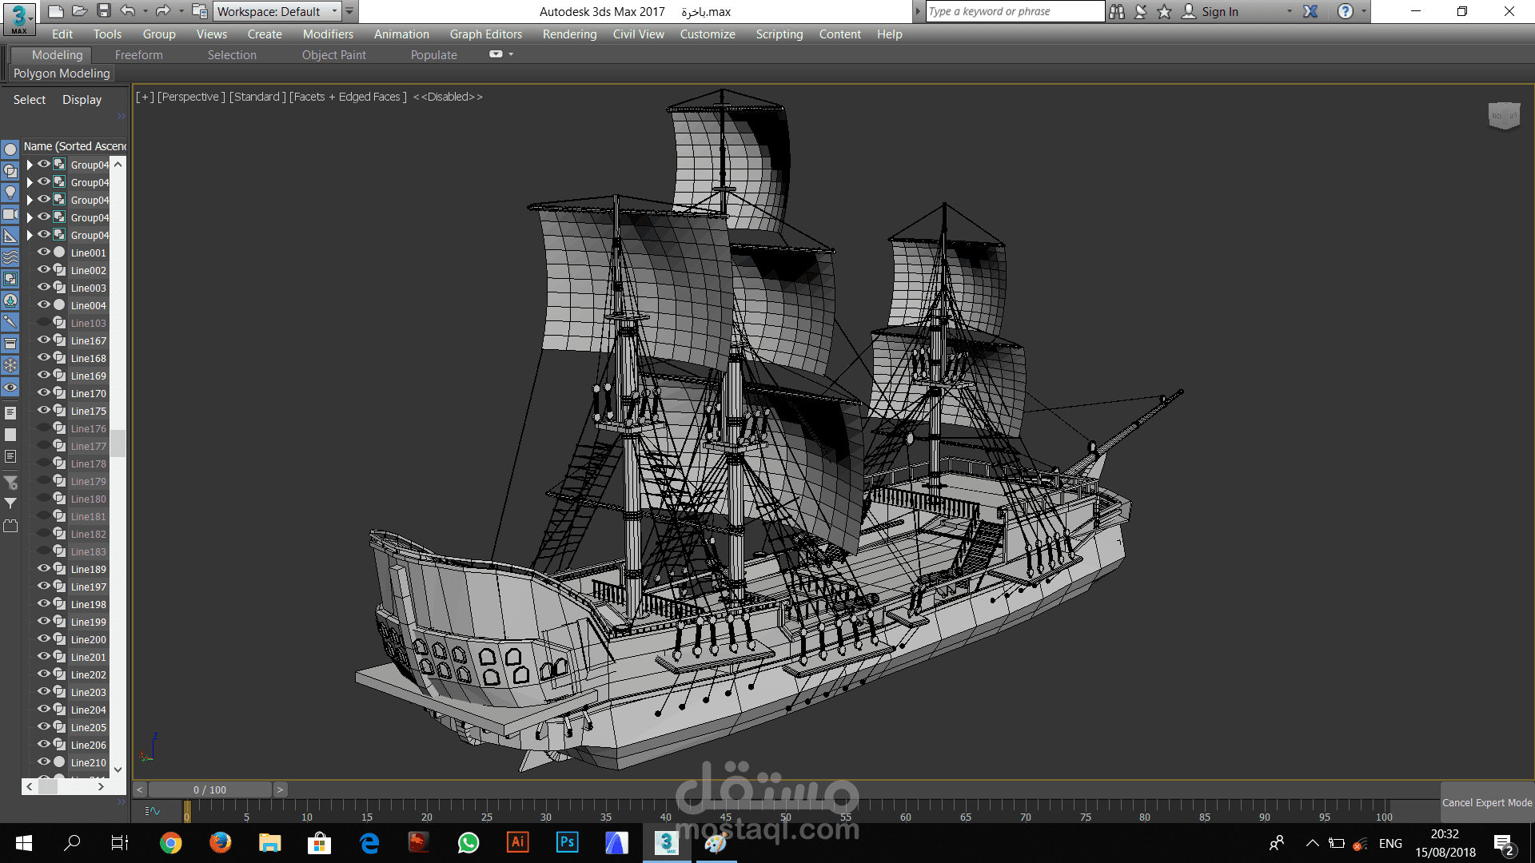
Task: Toggle visibility eye of Line189
Action: tap(44, 569)
